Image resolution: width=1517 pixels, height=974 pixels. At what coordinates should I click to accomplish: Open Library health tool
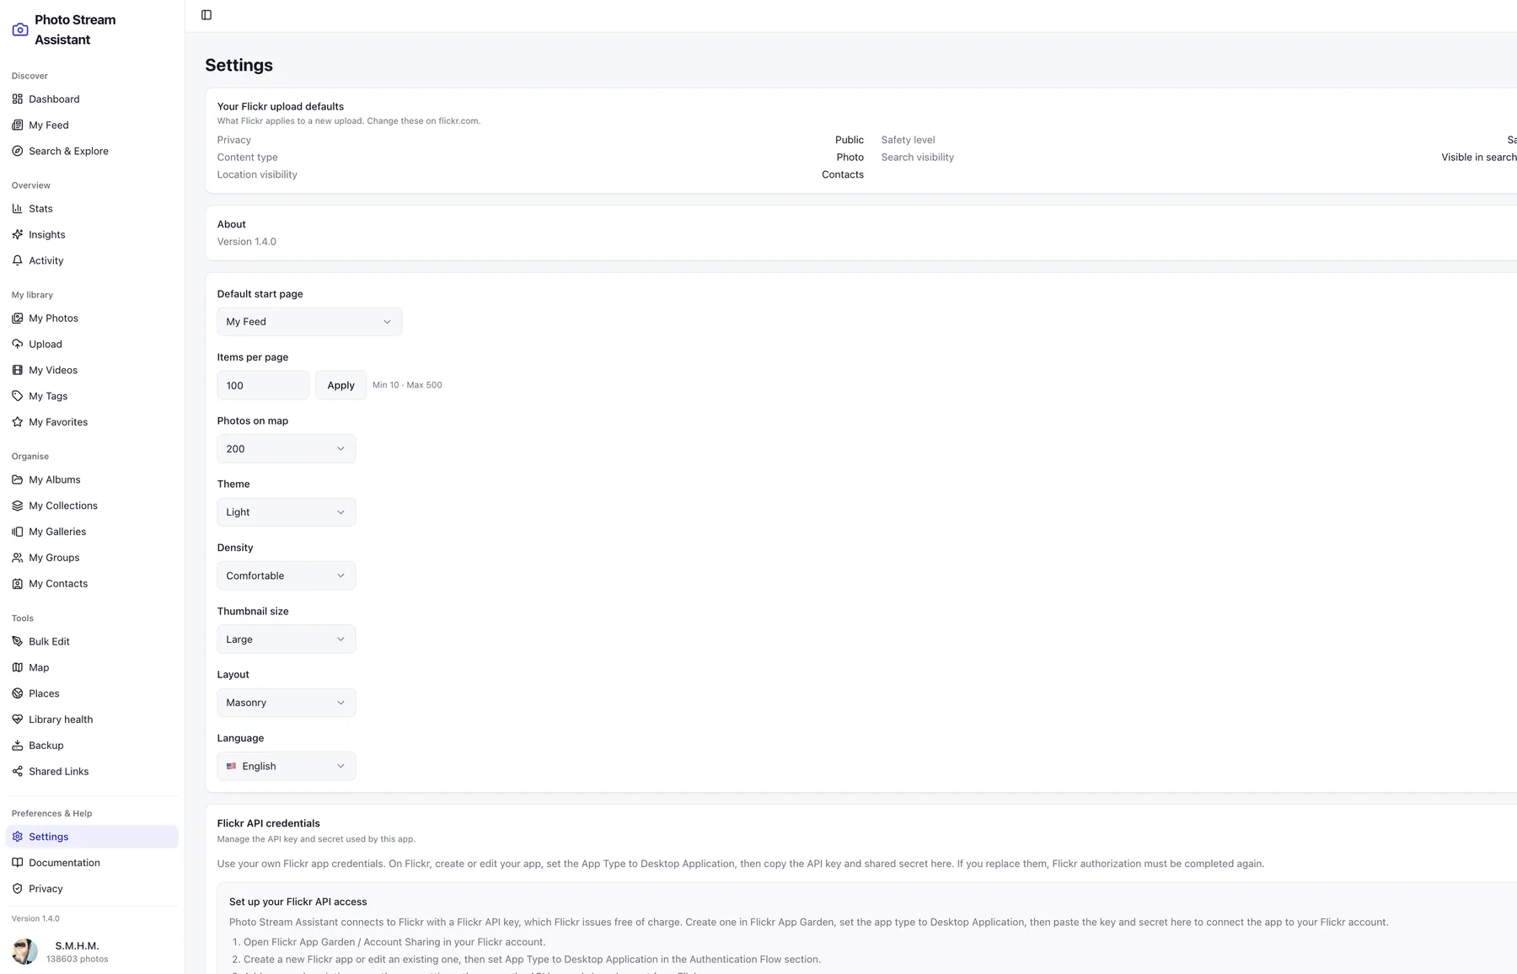tap(92, 720)
